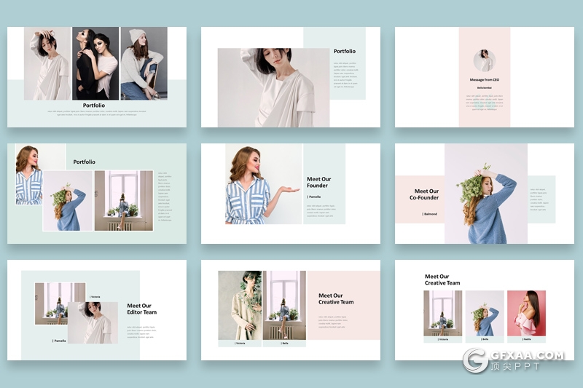Click the Balmond name label
The image size is (583, 388).
(x=429, y=214)
